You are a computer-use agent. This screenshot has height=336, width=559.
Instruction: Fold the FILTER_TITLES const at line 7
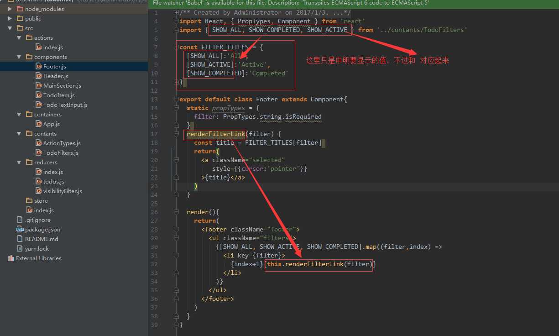(x=176, y=47)
